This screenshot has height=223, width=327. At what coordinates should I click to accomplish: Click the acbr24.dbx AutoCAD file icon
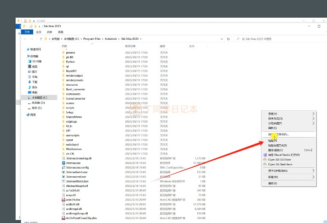[63, 200]
